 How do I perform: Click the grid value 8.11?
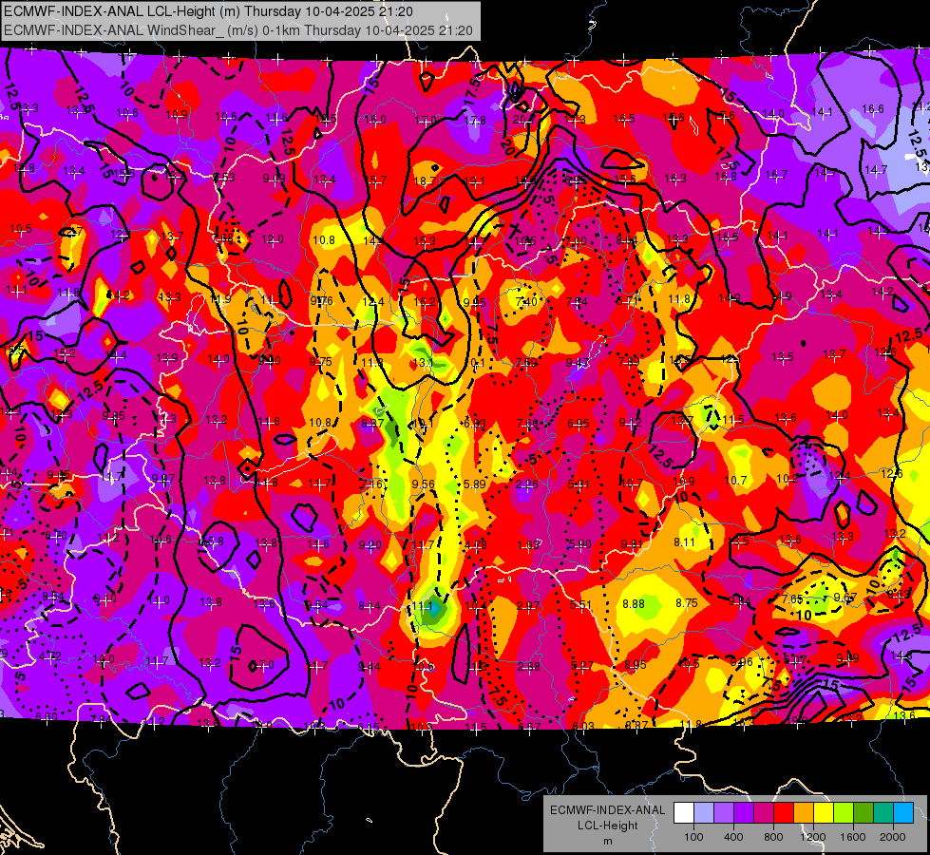pos(684,542)
